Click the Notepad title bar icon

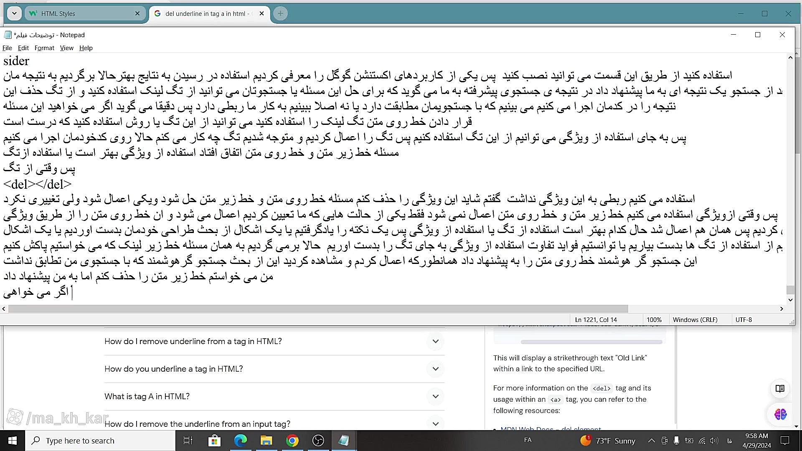pyautogui.click(x=8, y=35)
